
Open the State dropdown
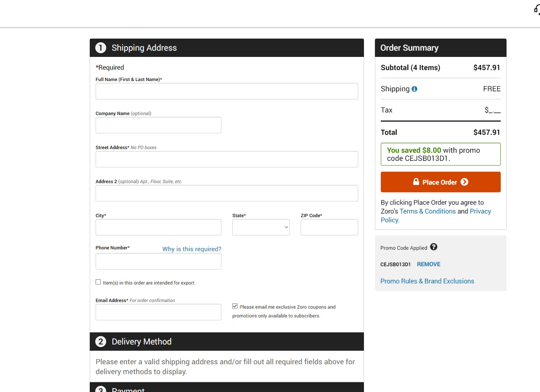pos(261,227)
